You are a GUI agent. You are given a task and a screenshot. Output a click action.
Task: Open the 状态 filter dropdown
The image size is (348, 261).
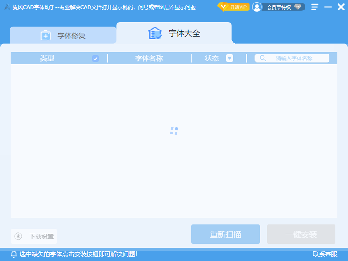point(229,58)
